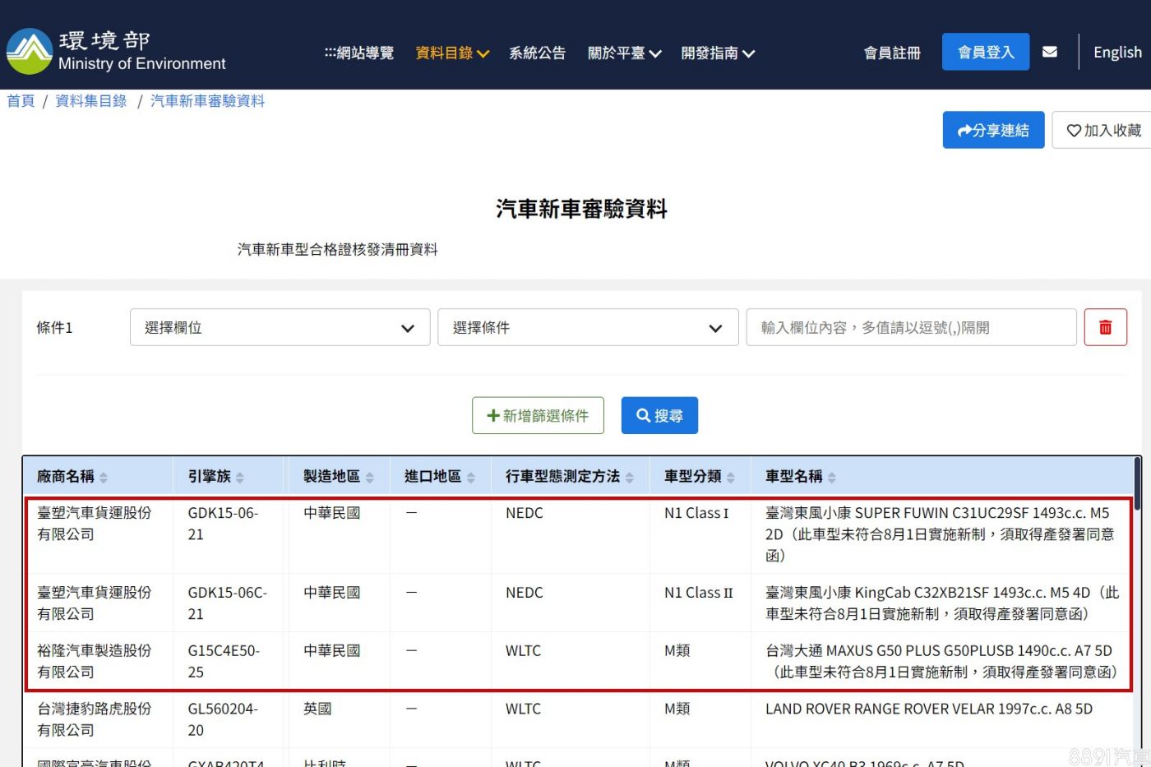
Task: Sort by 行車型態測定方法 column sort icon
Action: (630, 478)
